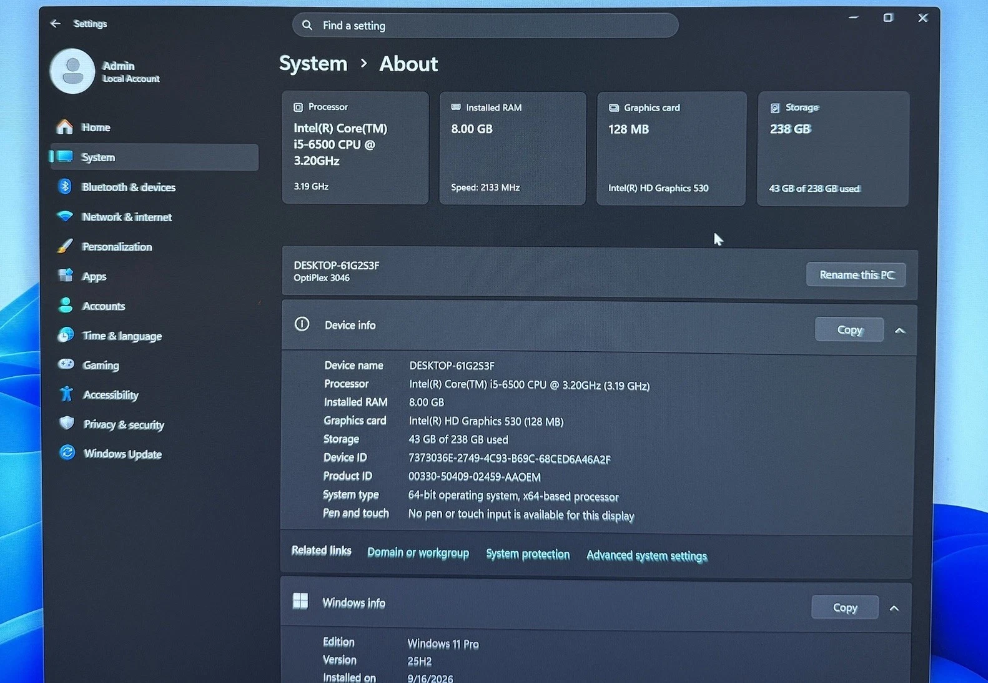Click the Gaming controller icon
Screen dimensions: 988x683
pyautogui.click(x=66, y=364)
